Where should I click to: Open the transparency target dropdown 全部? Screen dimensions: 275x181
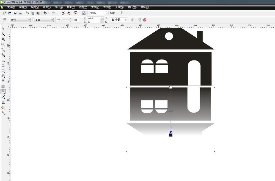(x=126, y=20)
